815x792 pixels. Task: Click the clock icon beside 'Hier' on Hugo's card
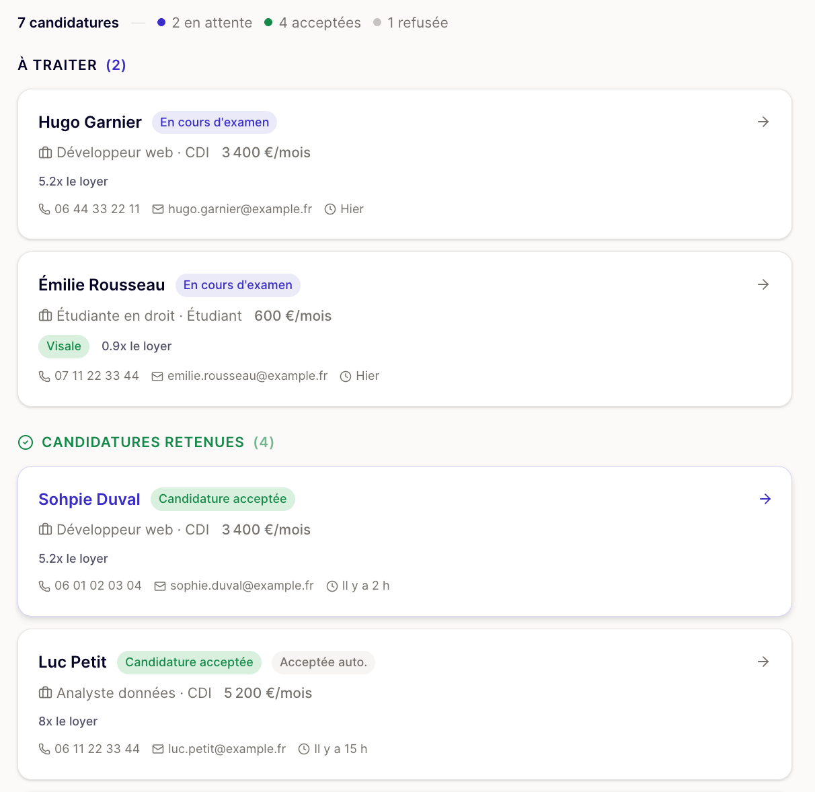329,208
